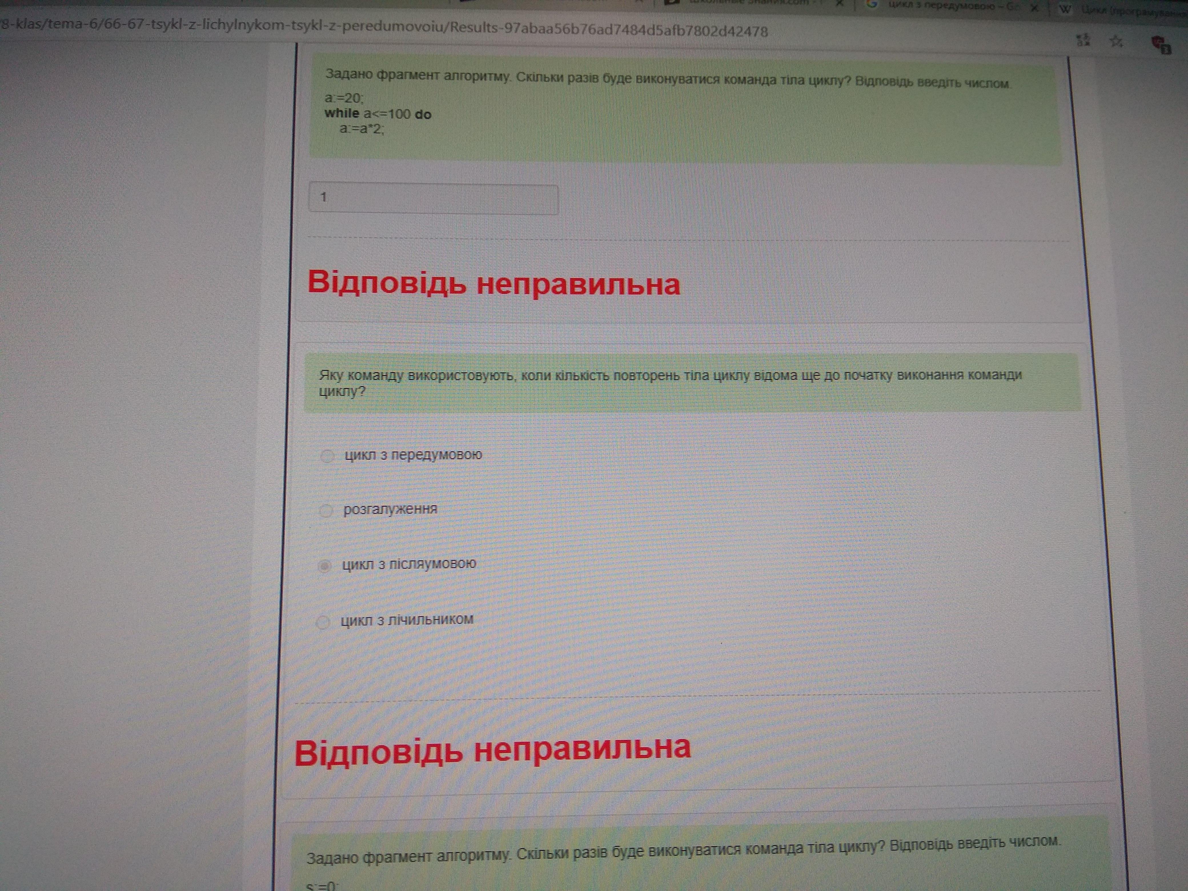Select 'розгалуження' radio option
Viewport: 1188px width, 891px height.
click(x=326, y=510)
